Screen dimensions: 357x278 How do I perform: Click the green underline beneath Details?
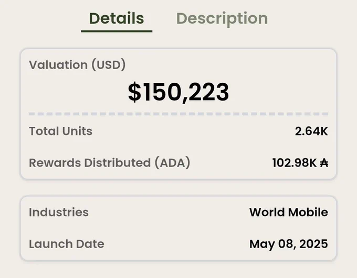117,31
